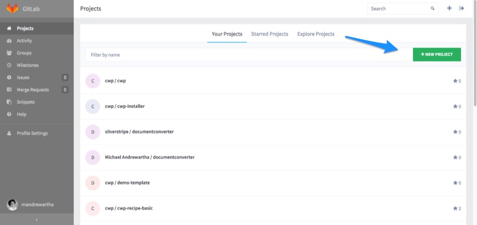477x225 pixels.
Task: Open the Your Projects tab
Action: pos(227,34)
